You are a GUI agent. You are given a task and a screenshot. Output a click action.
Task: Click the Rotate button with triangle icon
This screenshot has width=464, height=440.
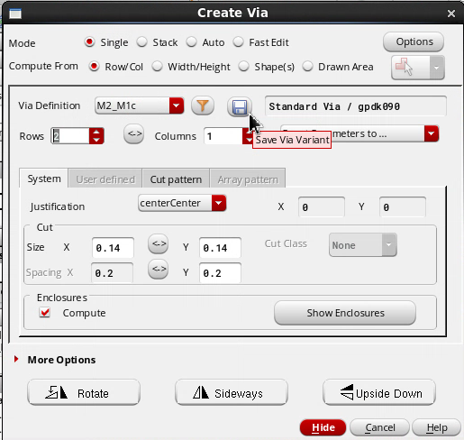coord(84,393)
